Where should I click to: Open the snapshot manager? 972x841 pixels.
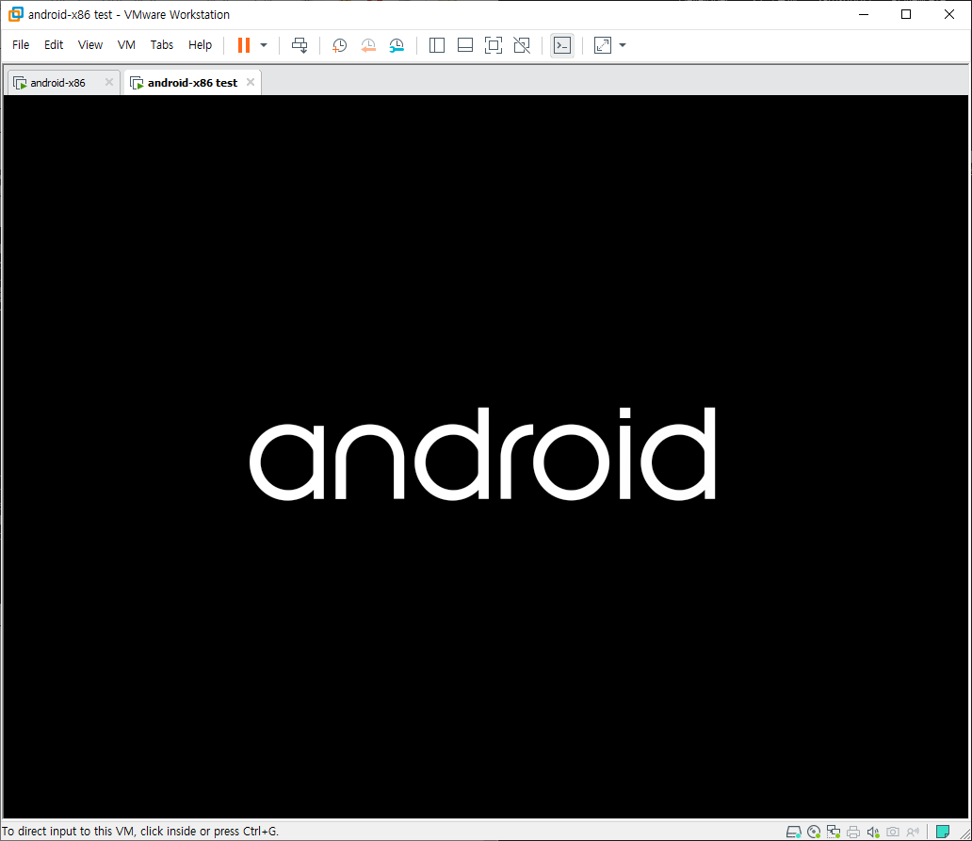[x=397, y=45]
